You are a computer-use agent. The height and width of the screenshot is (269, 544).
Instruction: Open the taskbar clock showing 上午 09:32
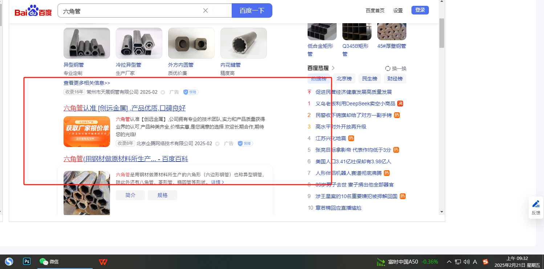tap(517, 262)
